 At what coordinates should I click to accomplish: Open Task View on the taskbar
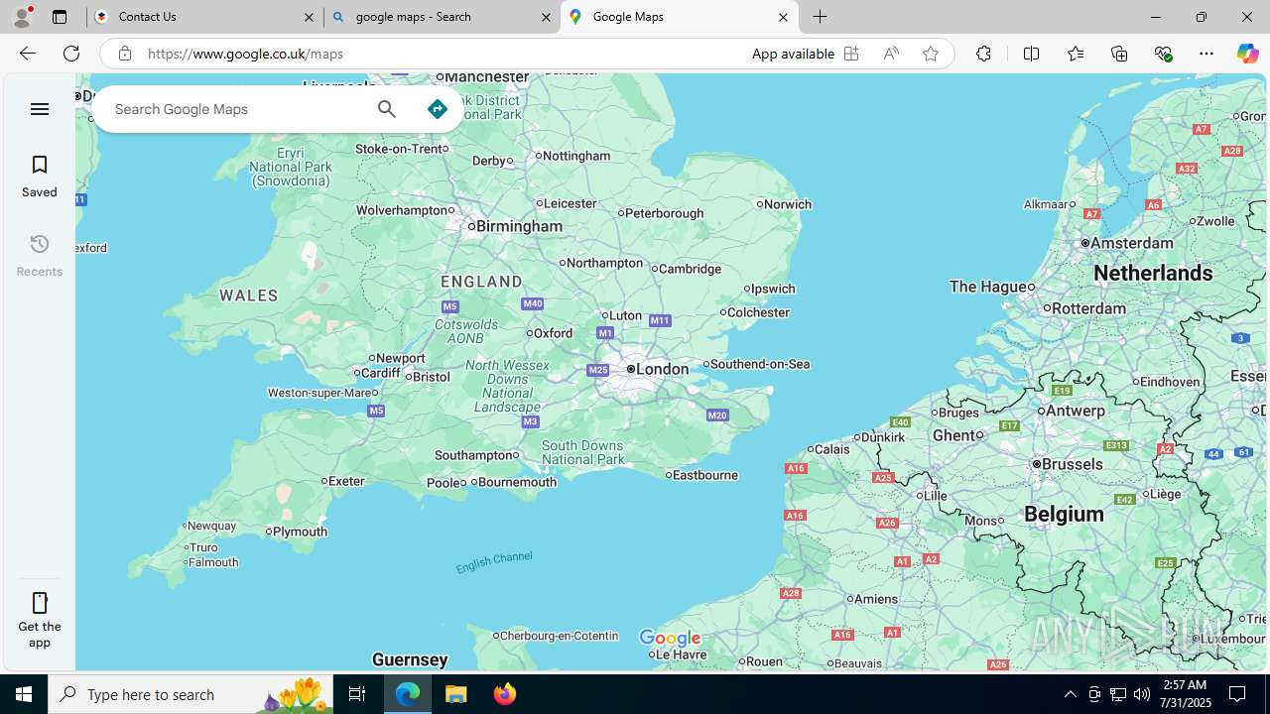tap(357, 694)
